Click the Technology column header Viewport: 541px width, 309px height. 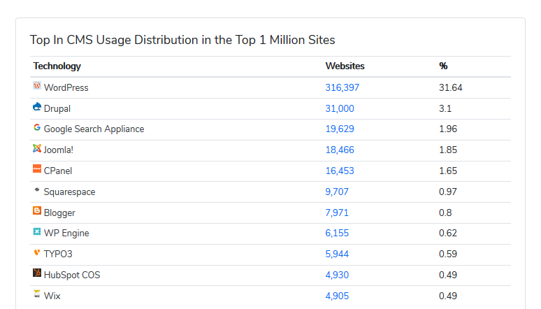(57, 66)
